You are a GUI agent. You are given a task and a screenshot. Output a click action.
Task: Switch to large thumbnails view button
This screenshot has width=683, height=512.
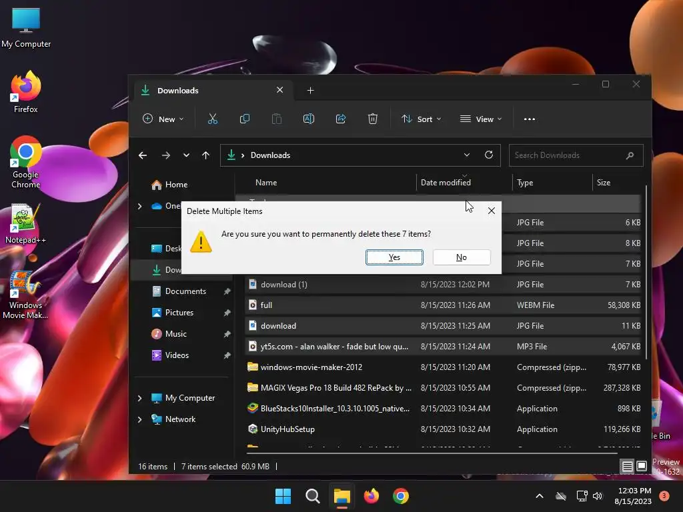click(642, 467)
